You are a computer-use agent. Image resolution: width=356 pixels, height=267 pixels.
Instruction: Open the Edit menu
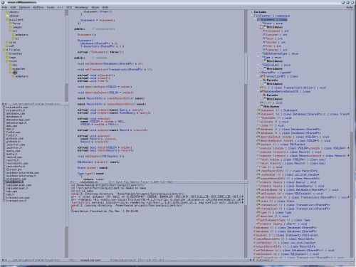[x=13, y=7]
